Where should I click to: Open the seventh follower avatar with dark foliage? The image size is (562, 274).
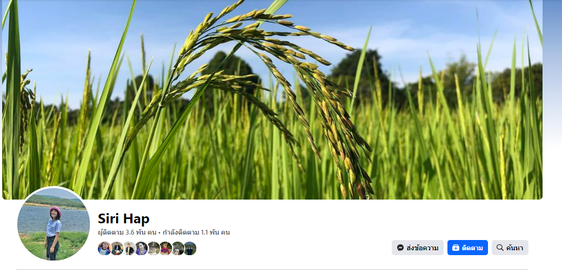coord(178,248)
